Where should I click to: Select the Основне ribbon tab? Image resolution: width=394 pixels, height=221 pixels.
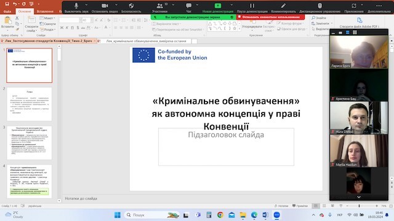(x=25, y=11)
